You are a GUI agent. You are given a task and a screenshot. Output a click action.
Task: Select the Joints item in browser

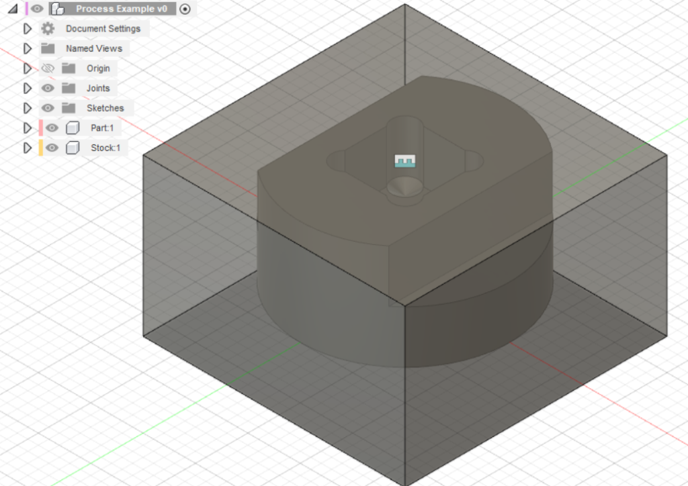tap(98, 88)
